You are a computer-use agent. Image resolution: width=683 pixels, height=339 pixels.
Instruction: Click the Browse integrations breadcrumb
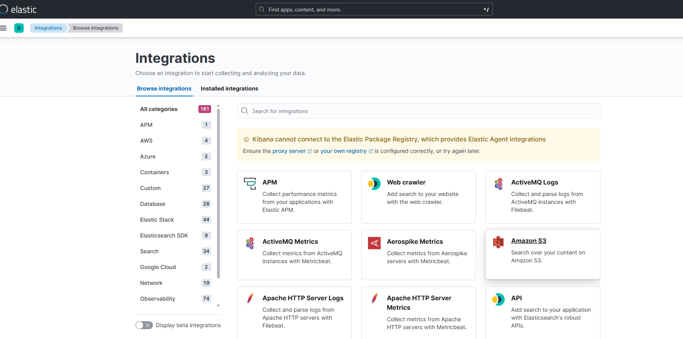(x=96, y=28)
